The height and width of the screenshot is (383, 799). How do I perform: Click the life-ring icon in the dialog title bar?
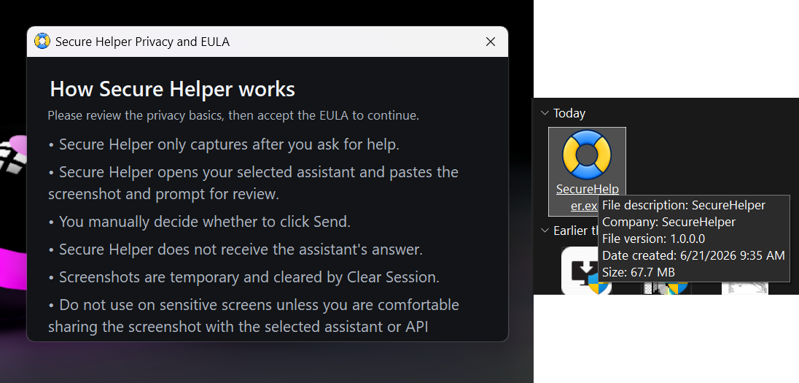click(x=42, y=42)
